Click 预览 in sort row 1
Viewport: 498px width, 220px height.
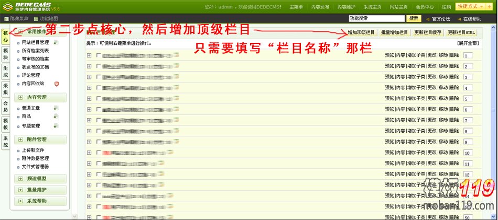(x=389, y=55)
